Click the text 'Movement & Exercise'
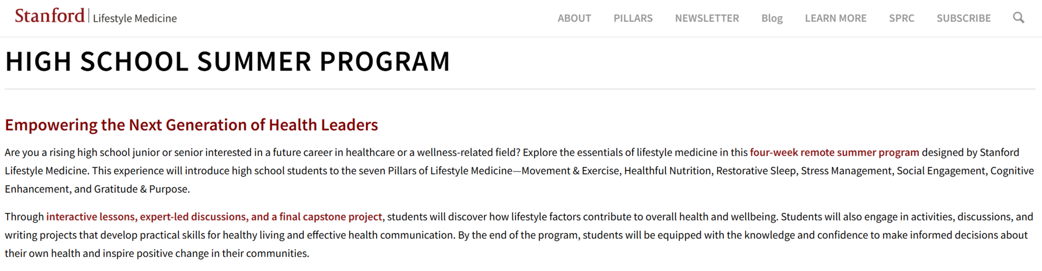The width and height of the screenshot is (1042, 271). (570, 171)
